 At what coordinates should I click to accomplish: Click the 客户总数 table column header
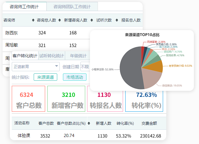tap(46, 123)
